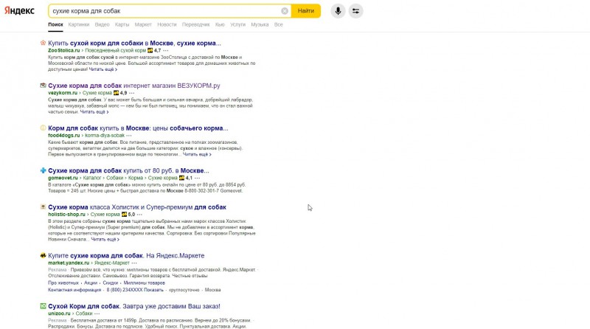Open 'Сухой Корм для собак. Завтра уже доставим' ad
The image size is (590, 329).
point(134,306)
